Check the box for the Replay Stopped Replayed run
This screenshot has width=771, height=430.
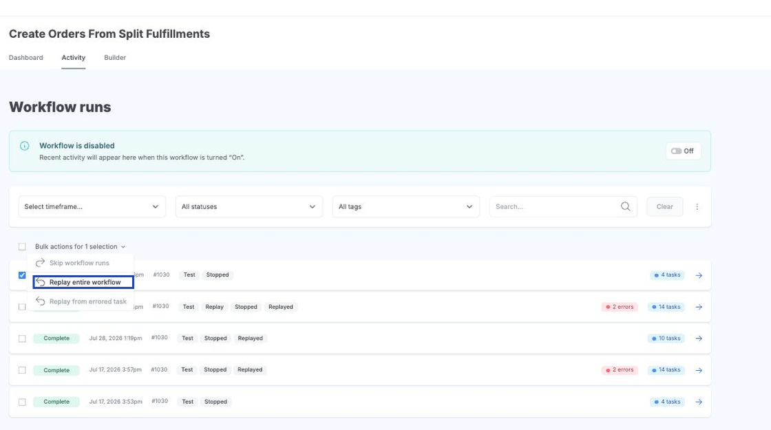[22, 307]
